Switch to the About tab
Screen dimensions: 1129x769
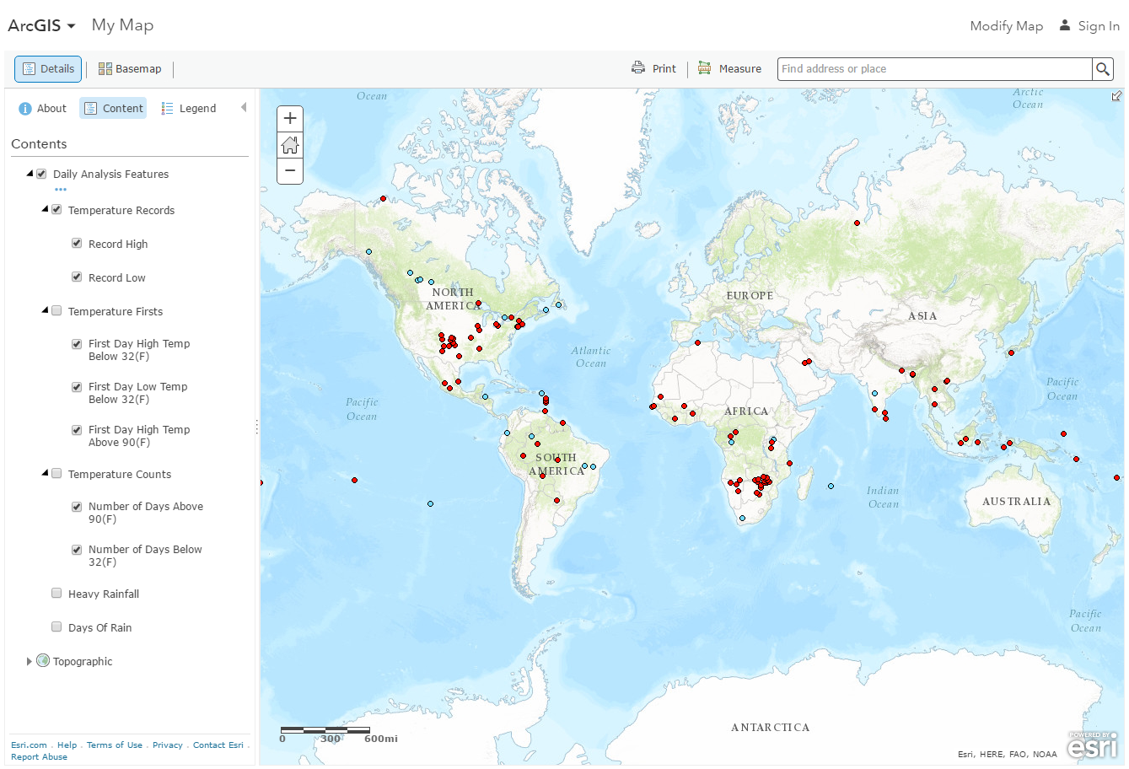pyautogui.click(x=42, y=109)
